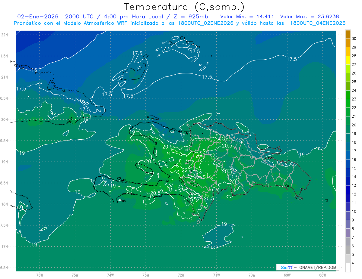The height and width of the screenshot is (279, 362).
Task: Select the Valor Max. = 23.6238 readout
Action: point(312,17)
